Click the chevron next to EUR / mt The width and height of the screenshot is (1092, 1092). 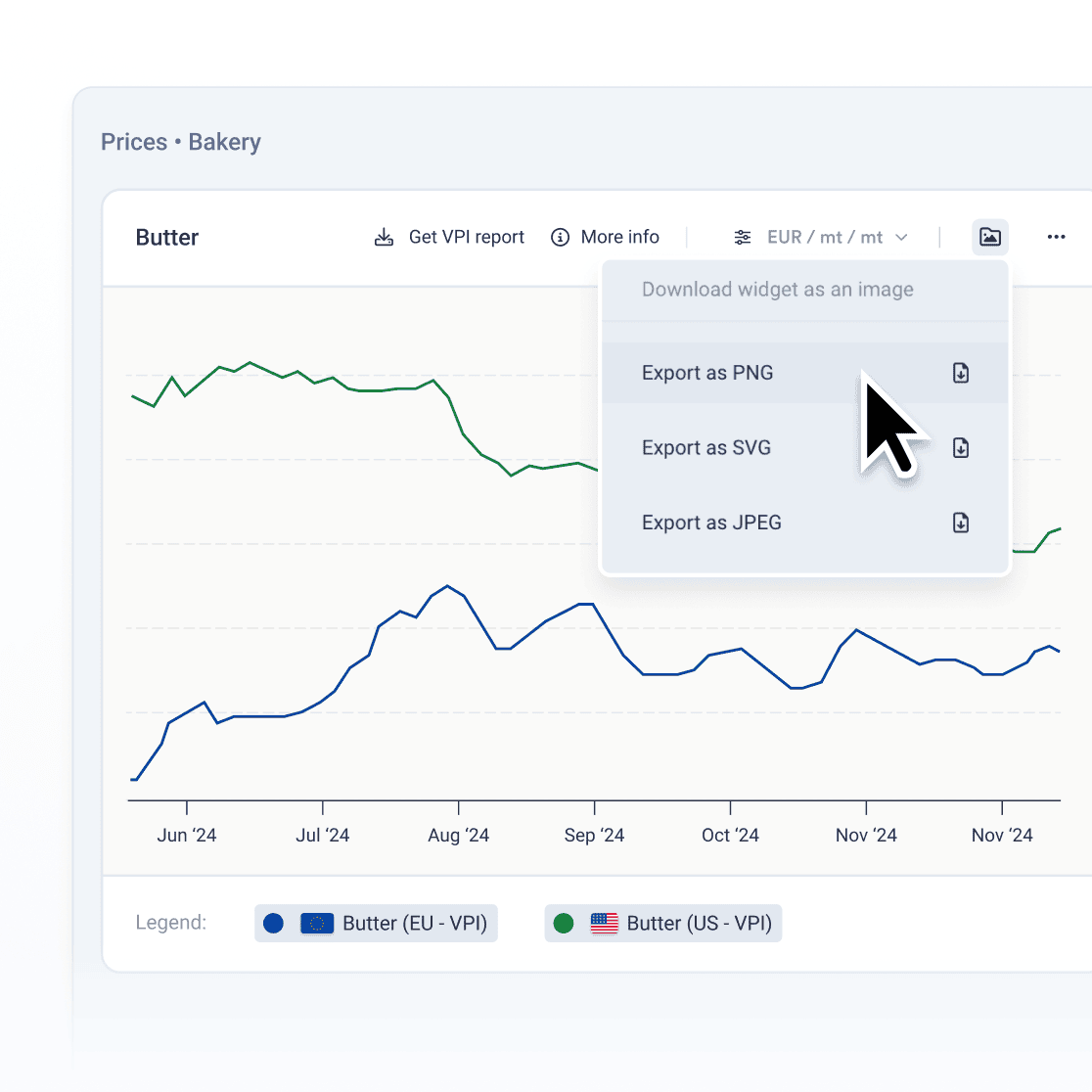(902, 238)
